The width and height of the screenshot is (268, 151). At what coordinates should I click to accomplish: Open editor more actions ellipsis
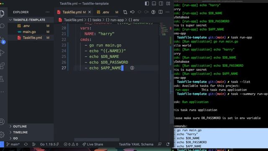167,12
